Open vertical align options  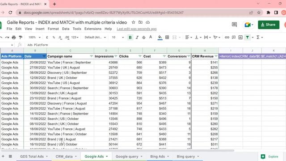(198, 38)
